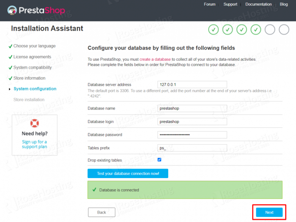The width and height of the screenshot is (296, 222).
Task: Click the Configure your database heading
Action: 161,48
